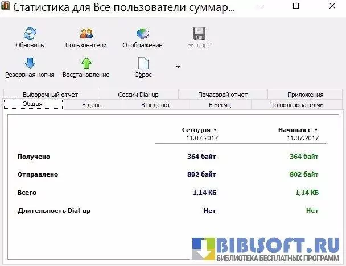Show the В месяц tab

pyautogui.click(x=220, y=105)
